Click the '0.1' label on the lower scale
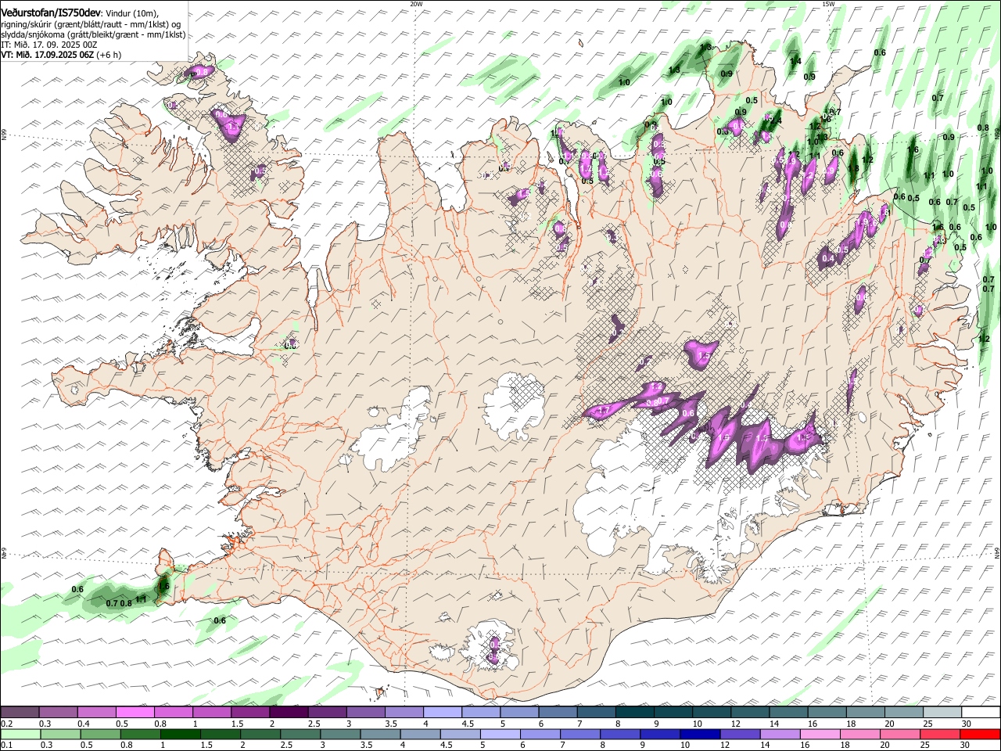 (x=7, y=746)
